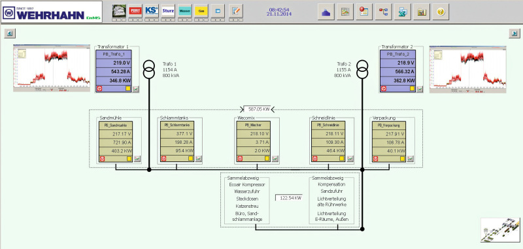Screen dimensions: 523x249
Task: Open the trend chart icon
Action: tap(345, 12)
